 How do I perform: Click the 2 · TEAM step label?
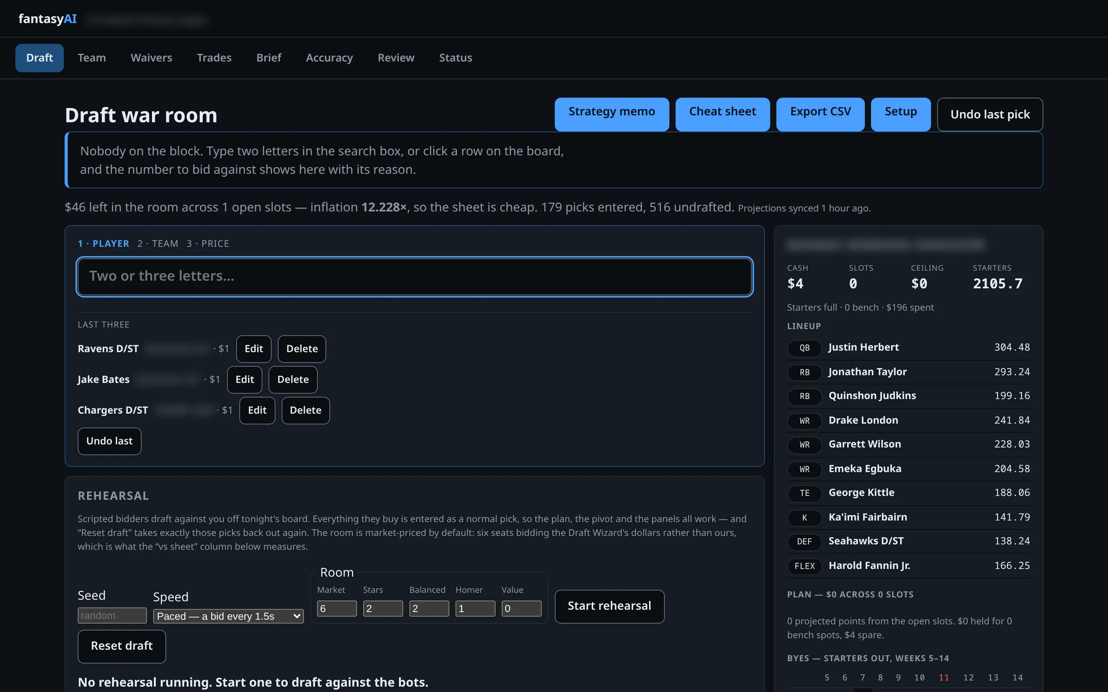click(157, 244)
